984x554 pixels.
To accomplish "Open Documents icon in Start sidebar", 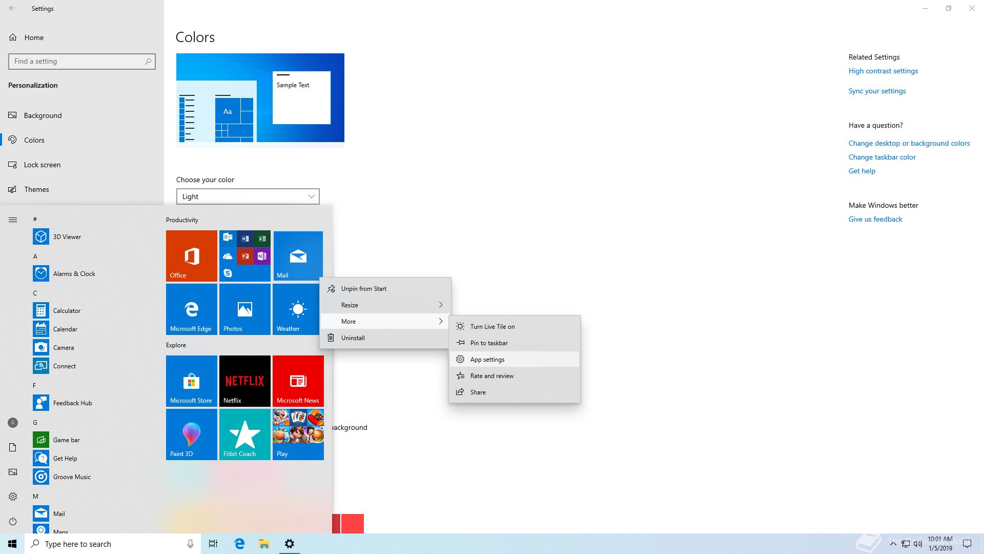I will 13,447.
